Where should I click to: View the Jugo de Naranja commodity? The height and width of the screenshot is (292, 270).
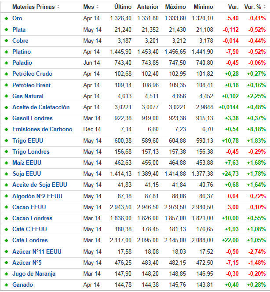point(34,274)
